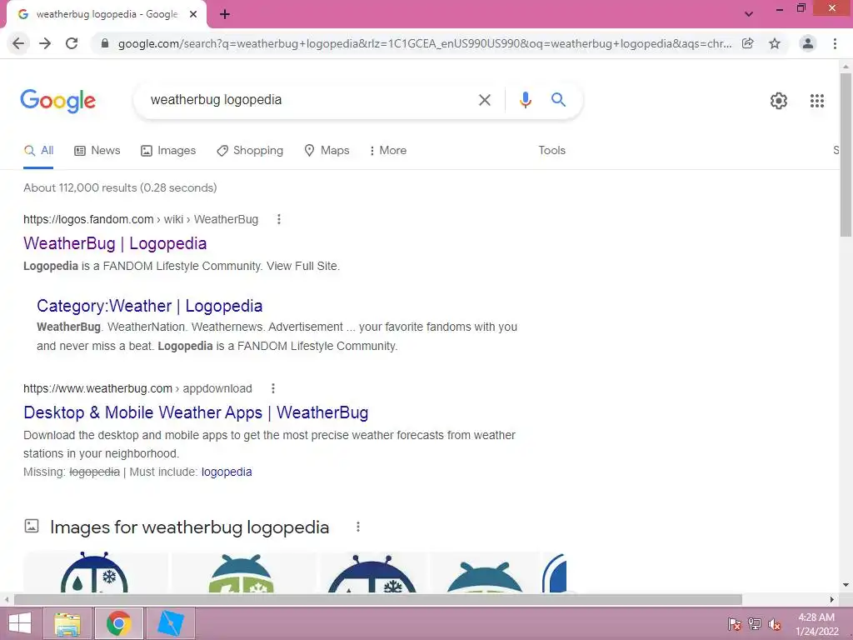Submit search with magnifier icon
This screenshot has width=853, height=640.
click(559, 100)
